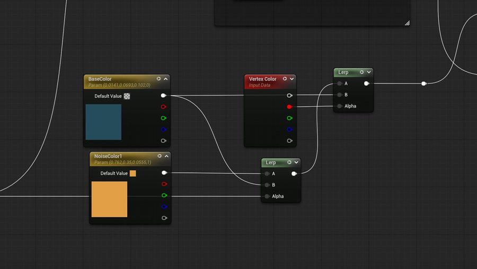Collapse the lower Lerp node using its chevron

point(297,162)
